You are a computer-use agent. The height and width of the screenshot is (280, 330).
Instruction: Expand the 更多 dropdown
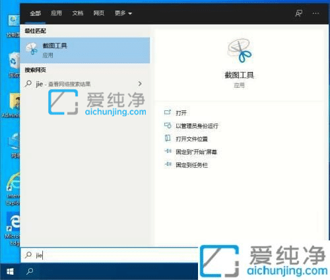pos(123,13)
